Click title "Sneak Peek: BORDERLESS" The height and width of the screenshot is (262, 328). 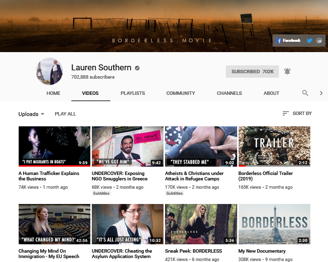[193, 251]
